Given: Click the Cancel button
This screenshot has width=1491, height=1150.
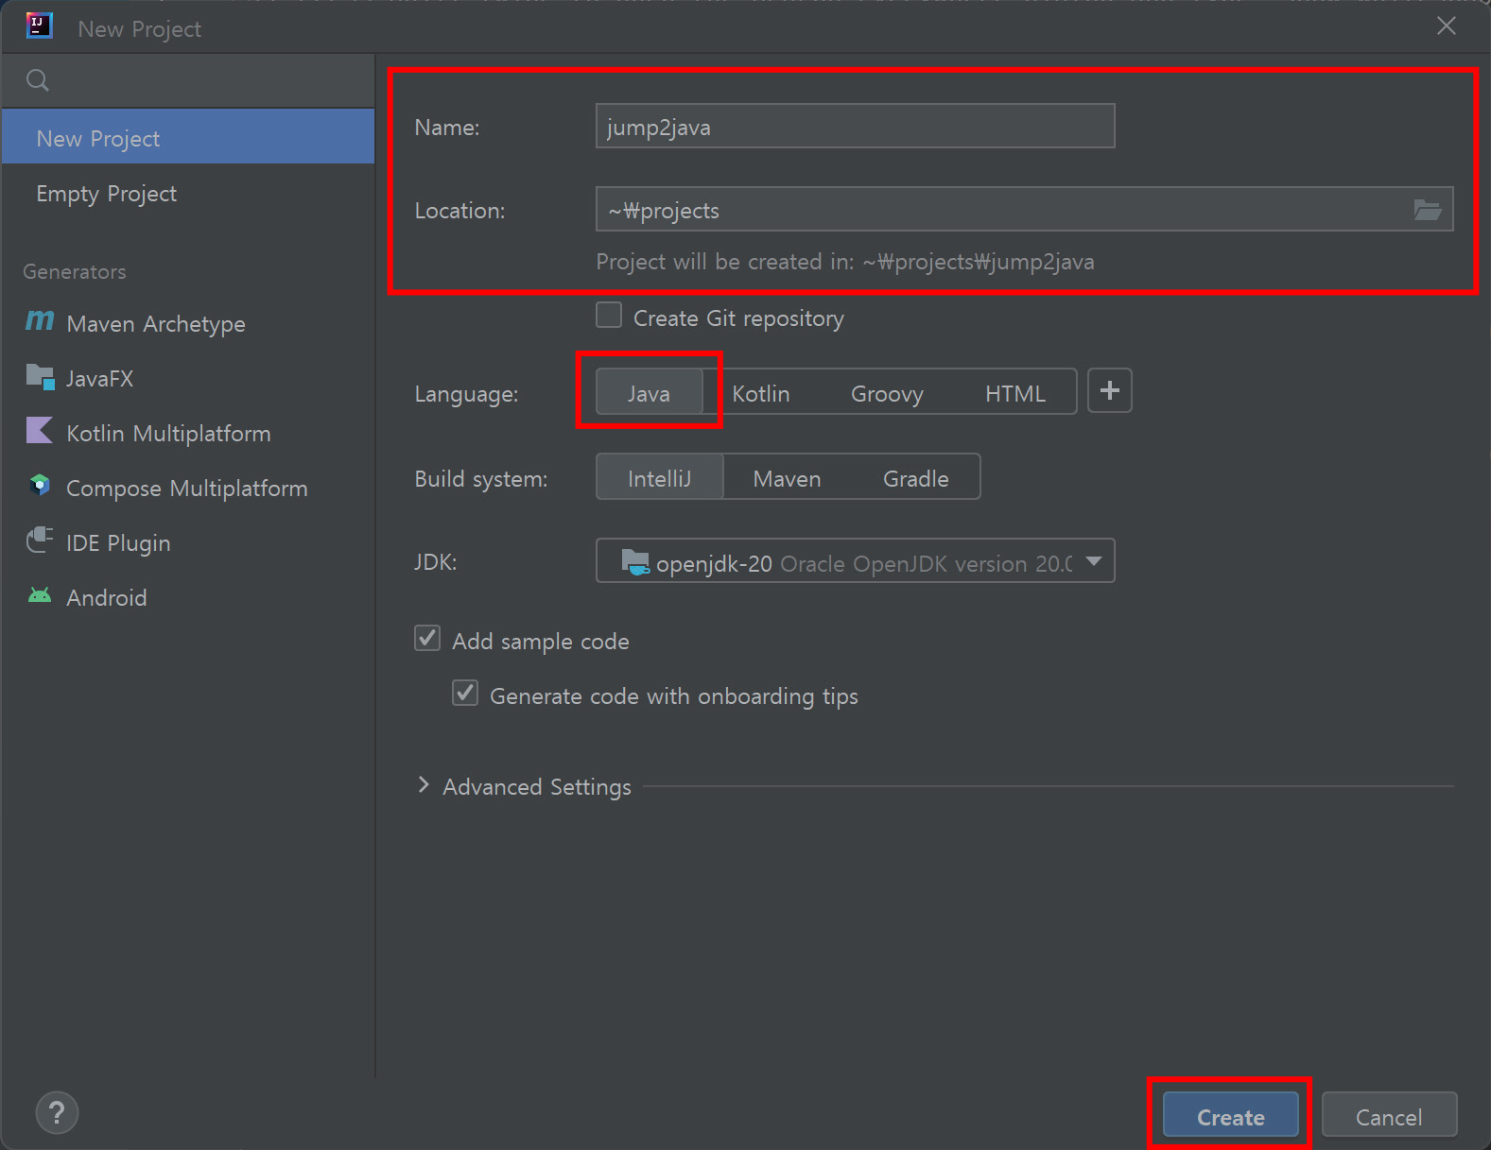Looking at the screenshot, I should [x=1389, y=1116].
